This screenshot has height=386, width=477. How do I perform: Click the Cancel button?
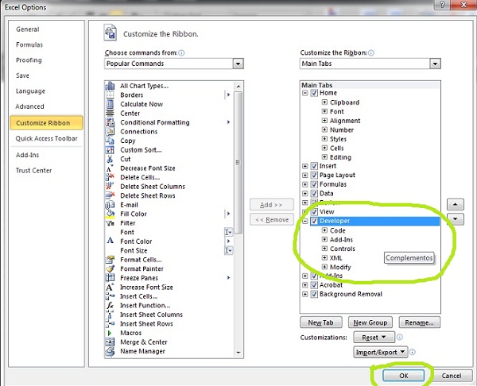point(452,376)
